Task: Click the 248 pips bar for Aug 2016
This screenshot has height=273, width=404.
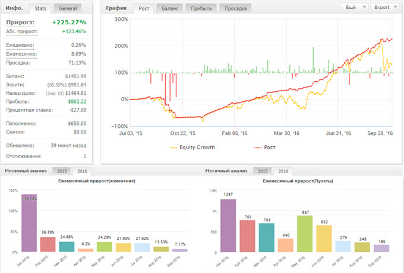Action: (362, 247)
